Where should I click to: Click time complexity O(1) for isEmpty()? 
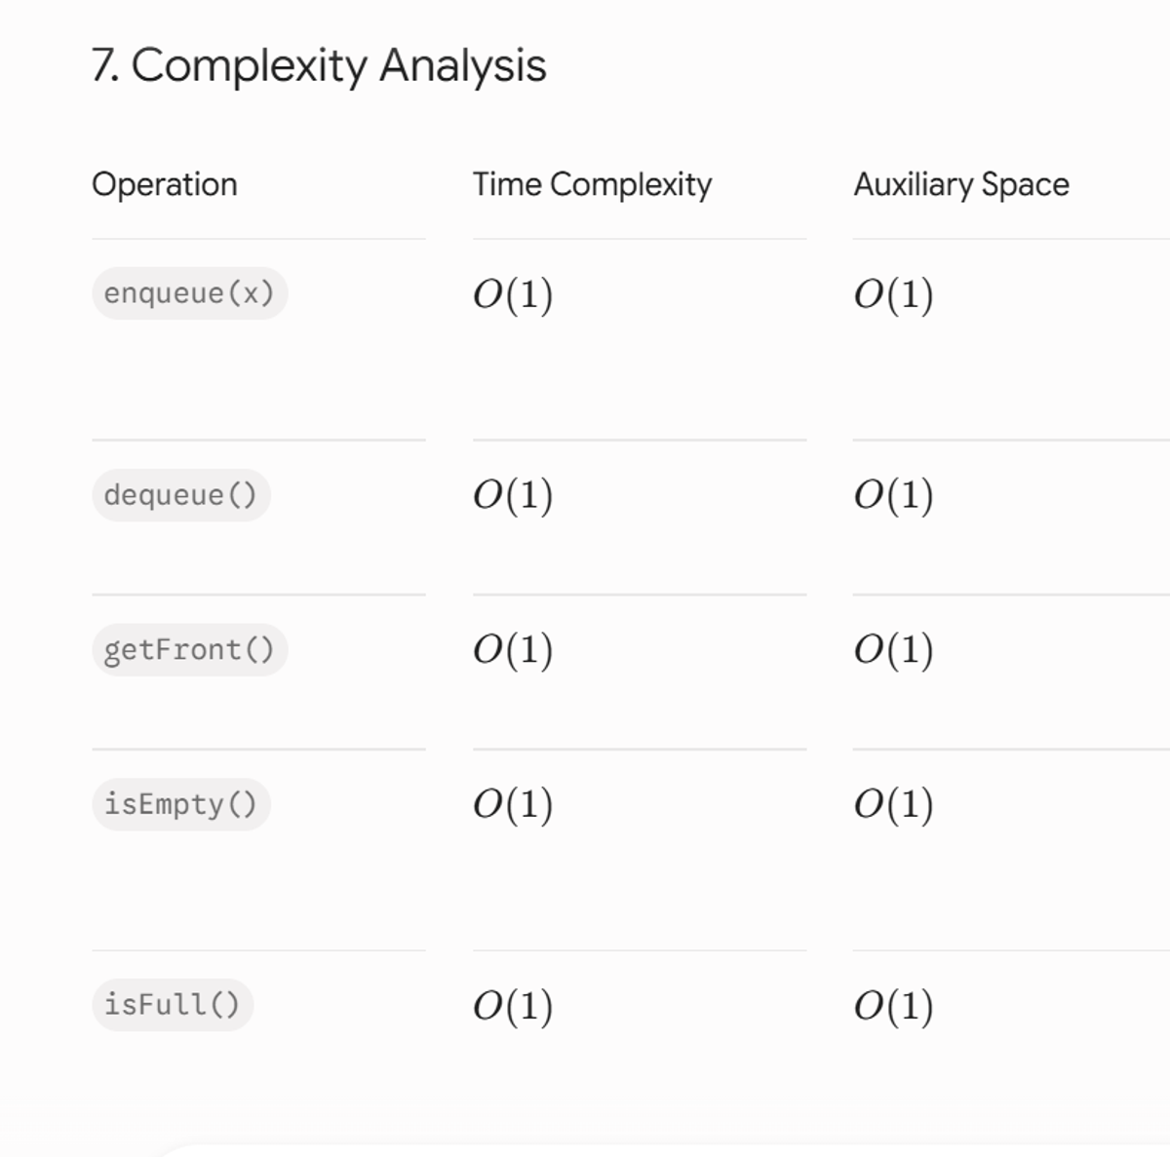click(513, 804)
